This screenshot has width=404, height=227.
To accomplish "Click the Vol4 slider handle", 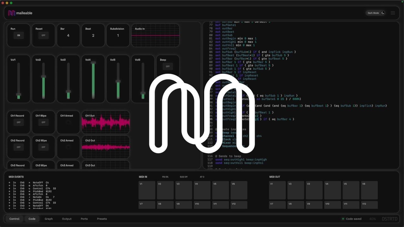I will tap(93, 63).
